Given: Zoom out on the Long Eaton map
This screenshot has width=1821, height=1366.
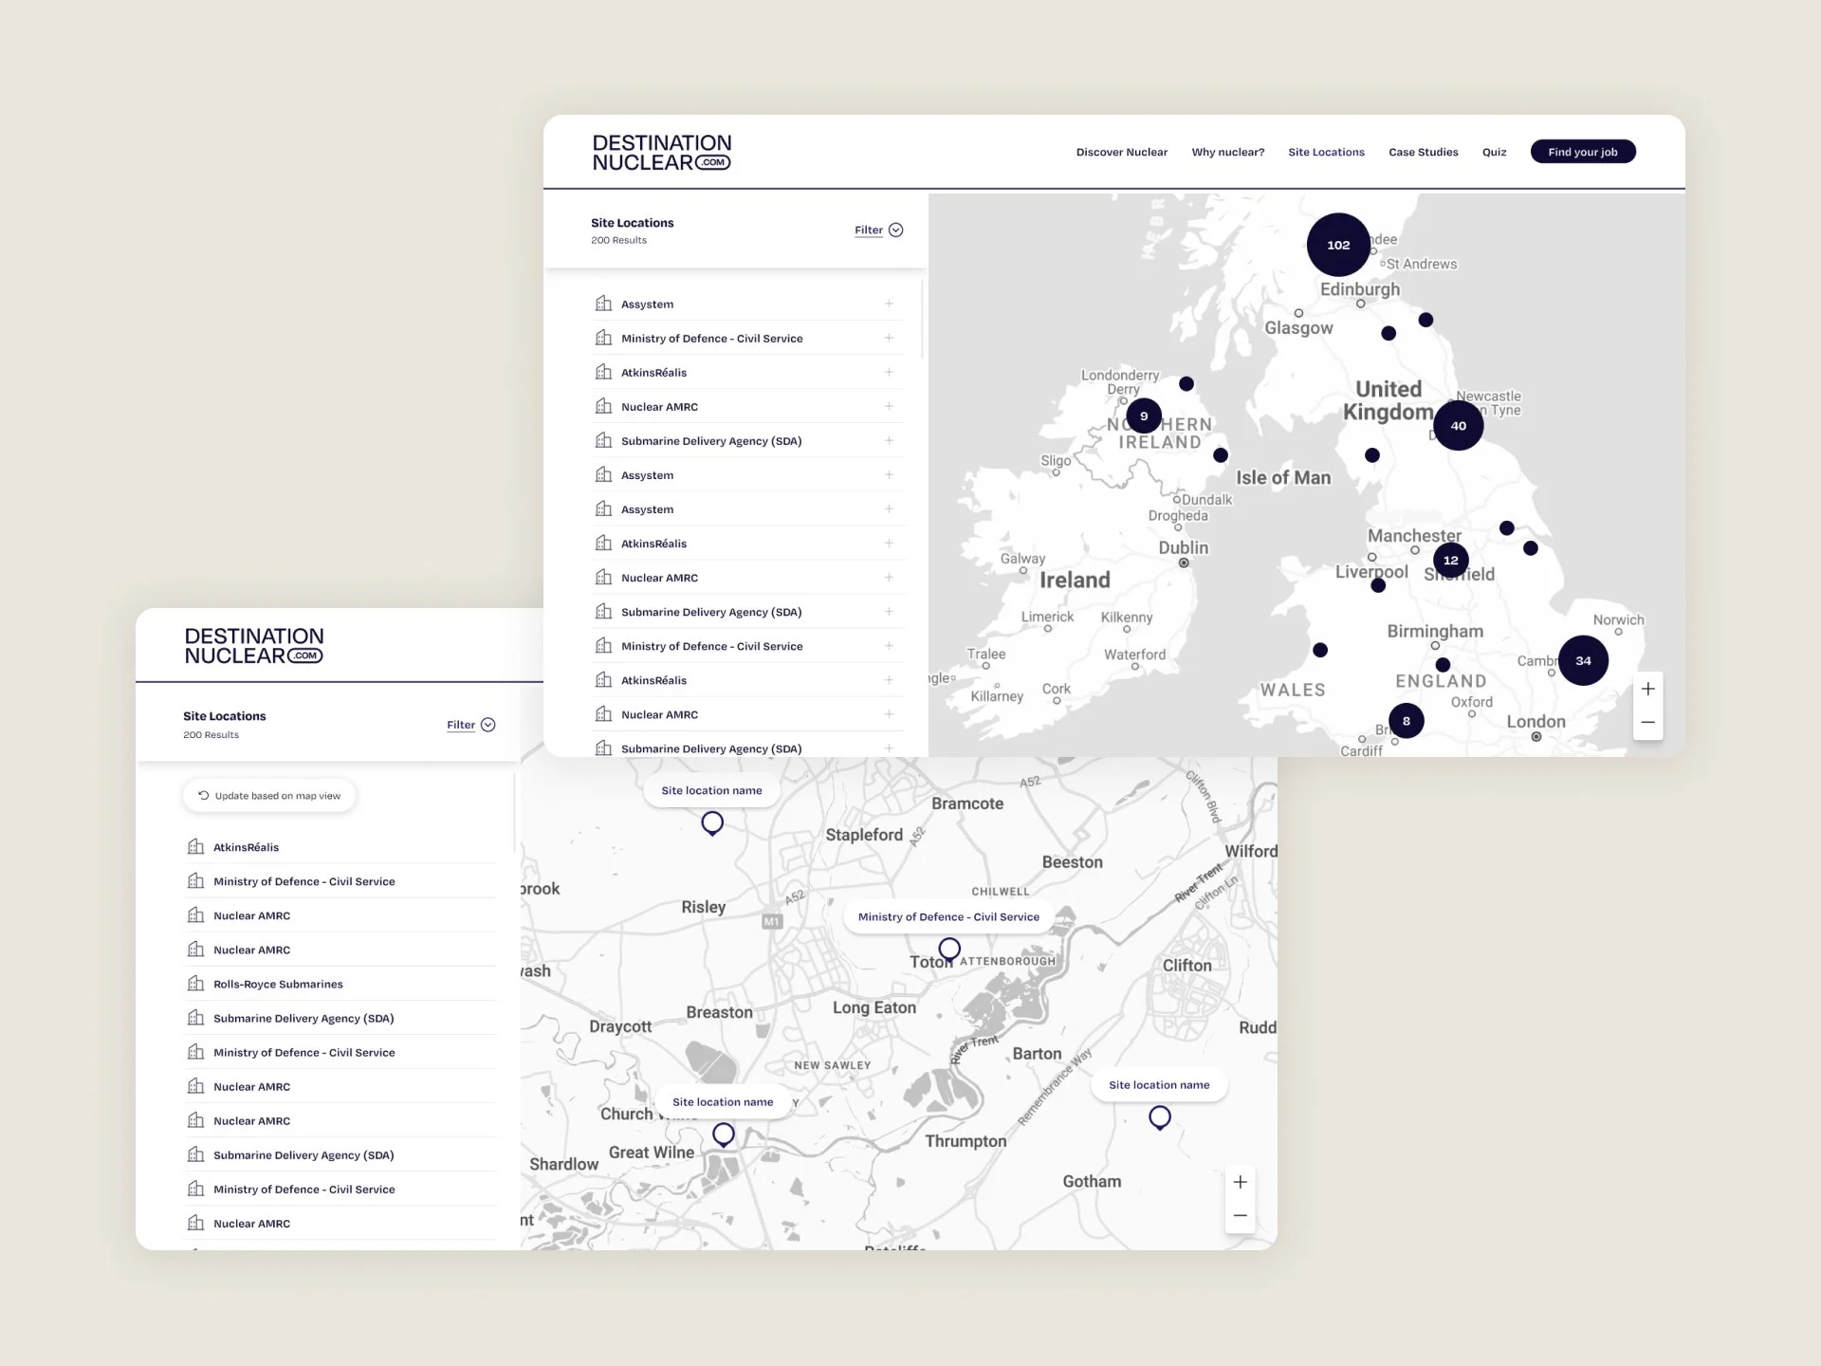Looking at the screenshot, I should click(1240, 1215).
